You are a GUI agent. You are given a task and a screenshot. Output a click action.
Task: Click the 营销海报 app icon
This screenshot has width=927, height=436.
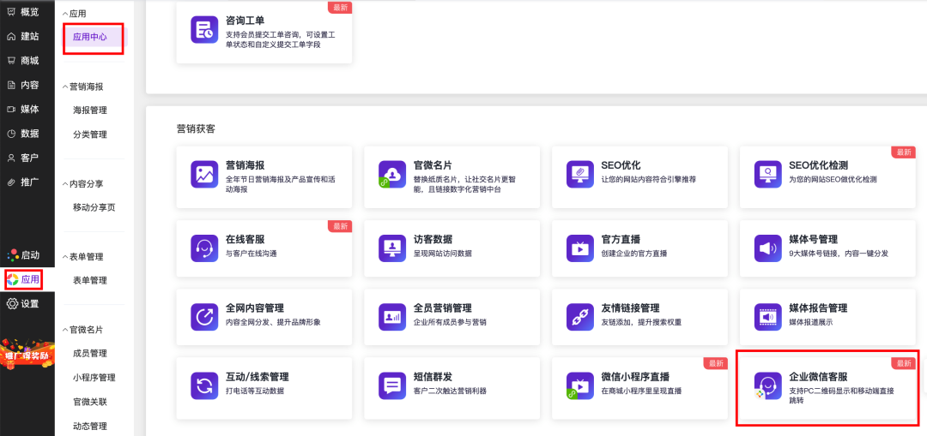(x=204, y=174)
